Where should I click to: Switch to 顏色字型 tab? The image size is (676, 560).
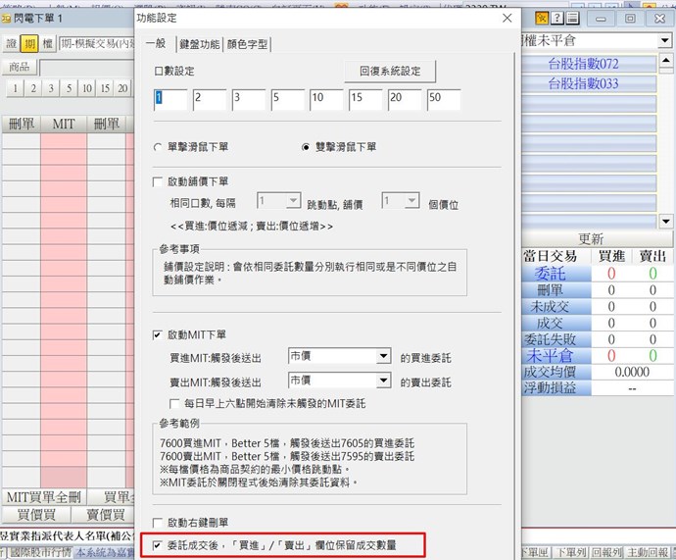(247, 44)
